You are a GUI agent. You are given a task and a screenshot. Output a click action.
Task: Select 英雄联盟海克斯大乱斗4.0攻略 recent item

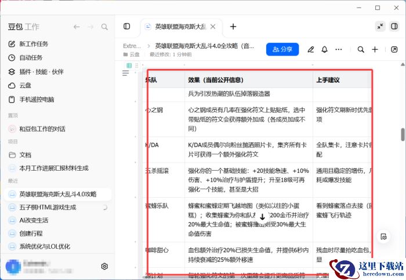[x=57, y=194]
